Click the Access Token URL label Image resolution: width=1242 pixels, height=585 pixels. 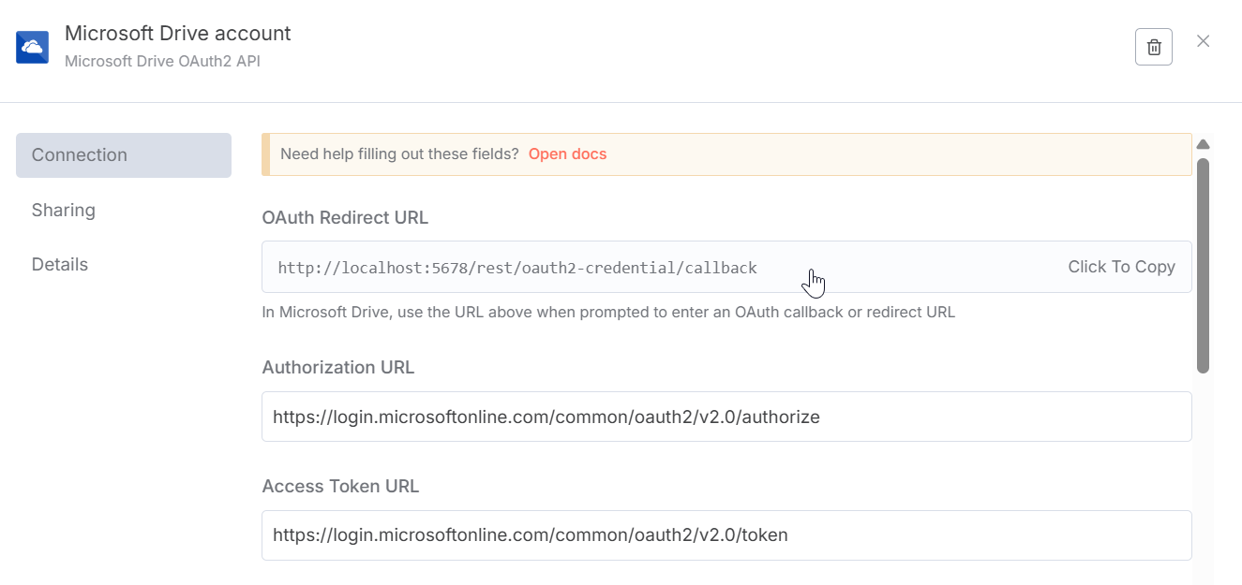click(340, 487)
